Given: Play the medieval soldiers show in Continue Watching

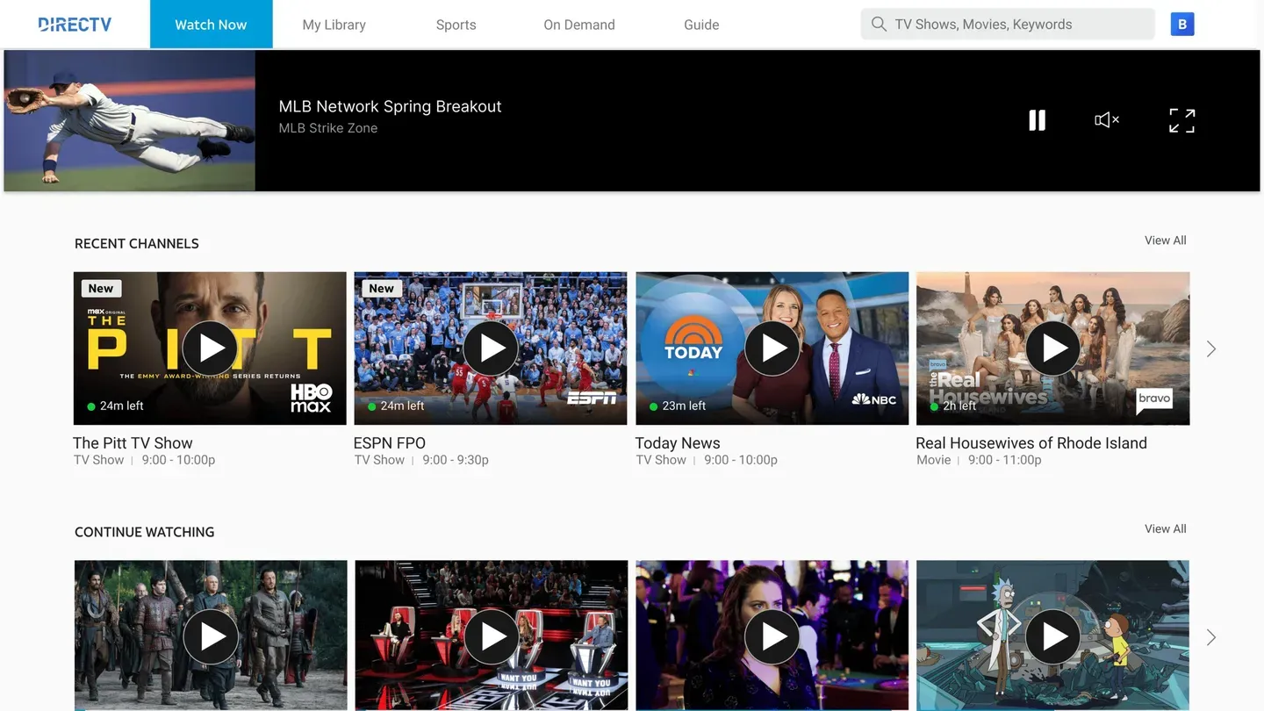Looking at the screenshot, I should [211, 636].
